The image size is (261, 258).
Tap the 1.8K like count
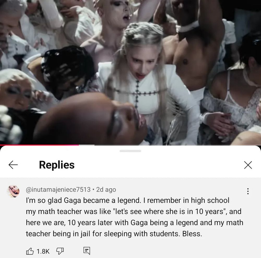click(43, 251)
